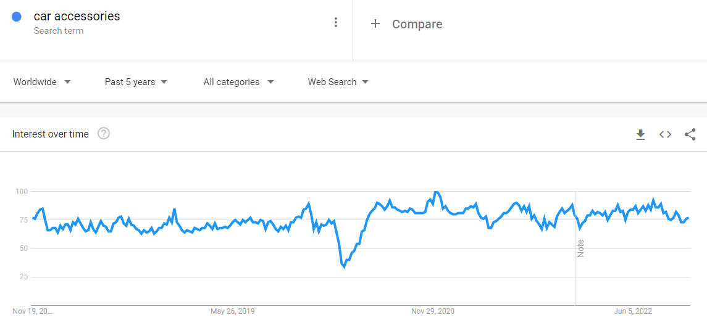707x328 pixels.
Task: Click the Note marker on the chart
Action: (x=580, y=248)
